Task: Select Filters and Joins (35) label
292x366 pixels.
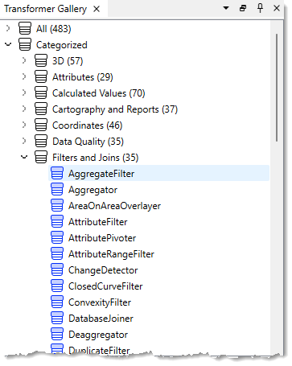Action: (x=96, y=158)
